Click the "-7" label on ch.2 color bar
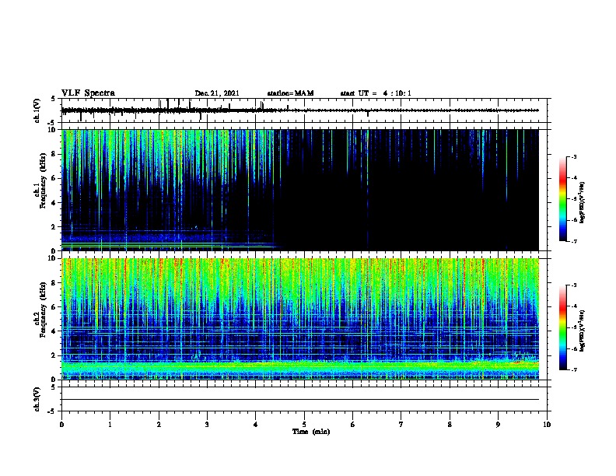 click(573, 369)
